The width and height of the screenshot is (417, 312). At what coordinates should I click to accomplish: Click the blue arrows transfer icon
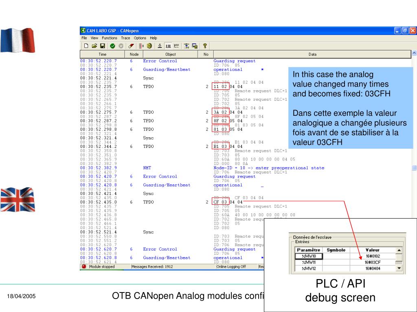pyautogui.click(x=187, y=46)
